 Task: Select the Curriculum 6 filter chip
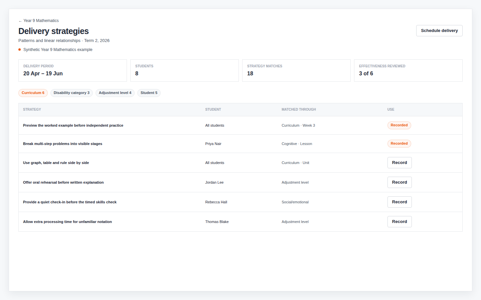[x=33, y=93]
